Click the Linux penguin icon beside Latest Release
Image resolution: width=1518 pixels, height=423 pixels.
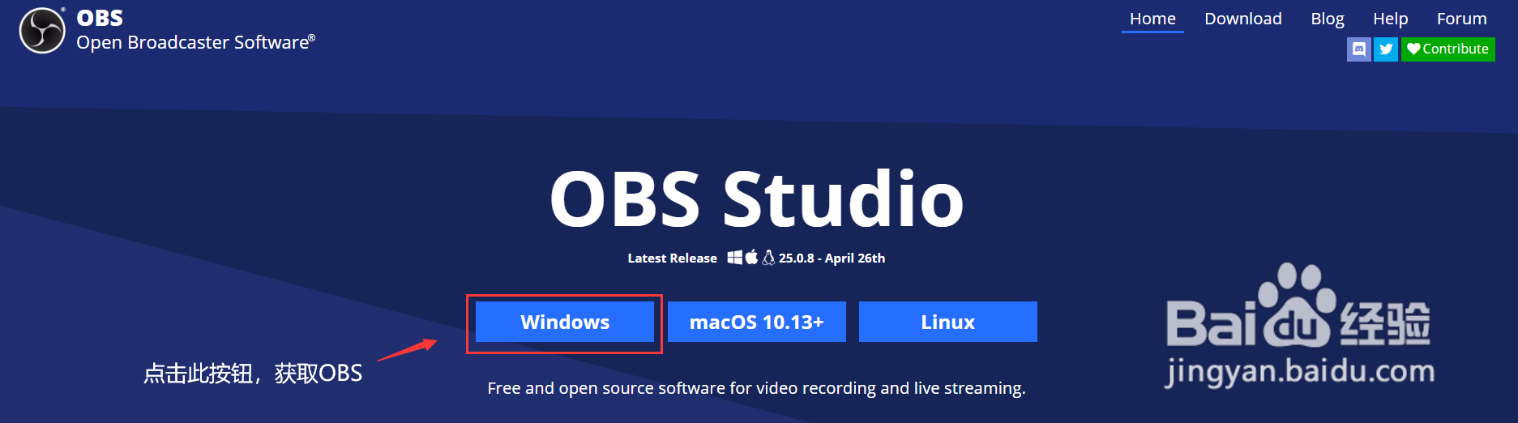point(768,258)
